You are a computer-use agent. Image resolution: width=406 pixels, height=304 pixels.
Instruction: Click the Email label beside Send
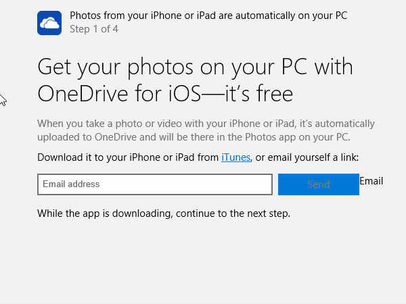coord(371,181)
